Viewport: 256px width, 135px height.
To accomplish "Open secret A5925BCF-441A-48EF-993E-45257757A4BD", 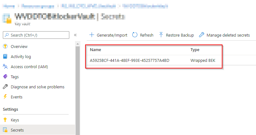I will coord(129,60).
